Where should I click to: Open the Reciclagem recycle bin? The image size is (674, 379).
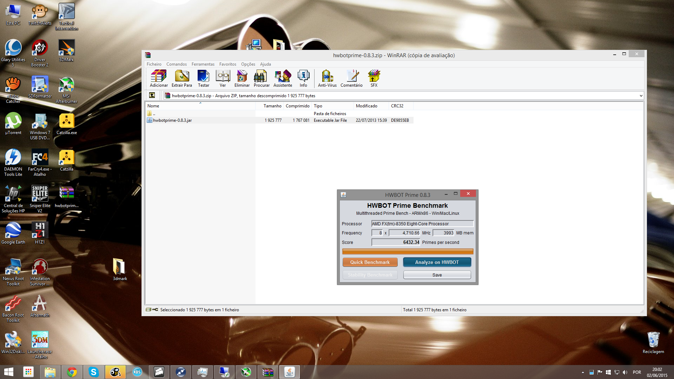point(653,343)
